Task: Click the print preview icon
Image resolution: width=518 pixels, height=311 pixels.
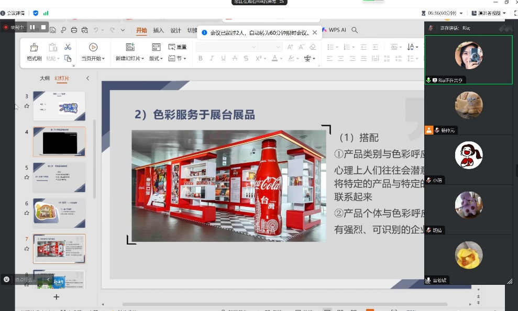Action: pyautogui.click(x=85, y=30)
